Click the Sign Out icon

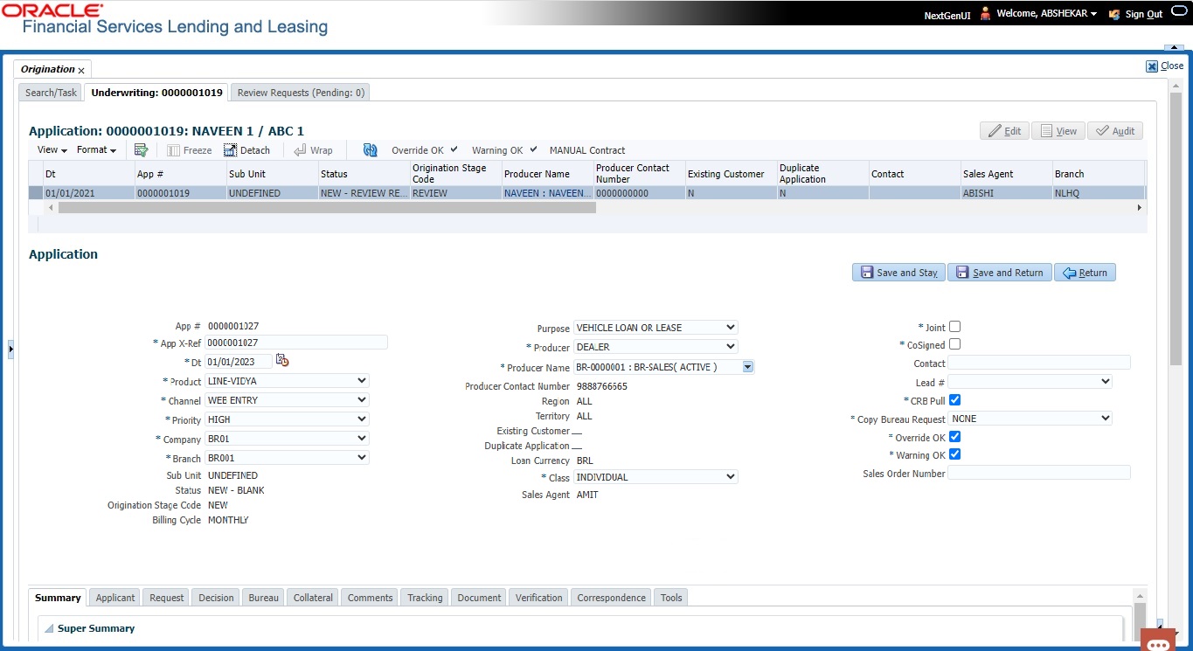1113,14
